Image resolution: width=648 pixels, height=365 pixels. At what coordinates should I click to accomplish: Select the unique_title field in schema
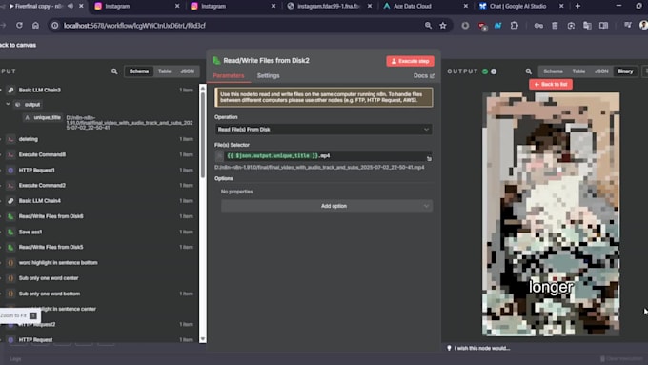[x=43, y=118]
